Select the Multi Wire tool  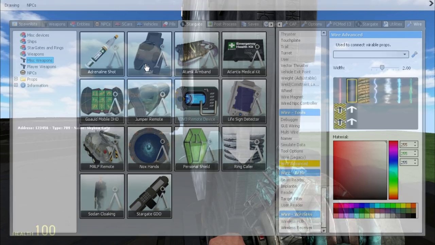click(290, 132)
